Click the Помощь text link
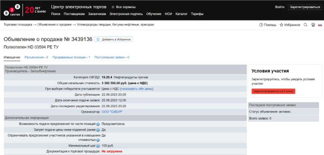The image size is (324, 155). 270,25
